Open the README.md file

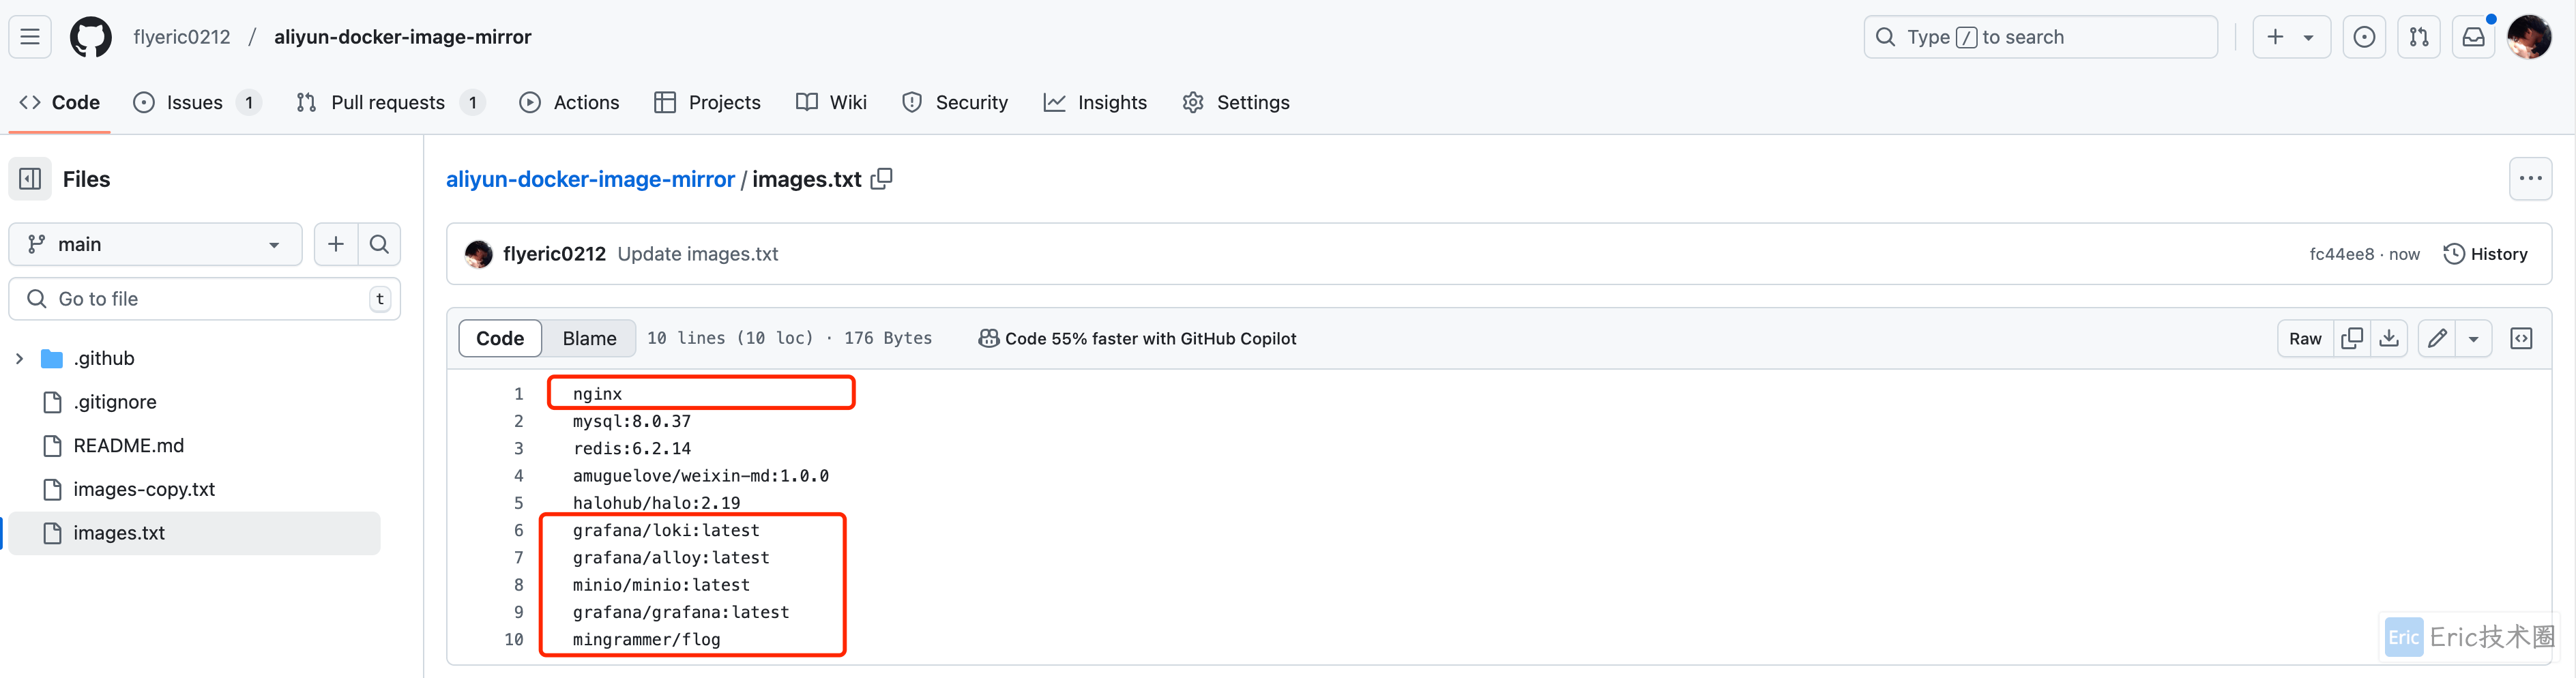[129, 446]
